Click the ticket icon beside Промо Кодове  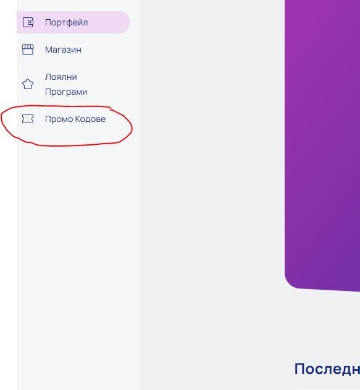coord(28,119)
